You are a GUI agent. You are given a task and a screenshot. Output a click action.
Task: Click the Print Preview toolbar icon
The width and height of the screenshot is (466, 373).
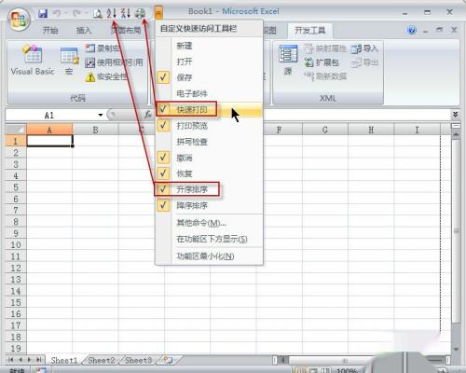[98, 13]
